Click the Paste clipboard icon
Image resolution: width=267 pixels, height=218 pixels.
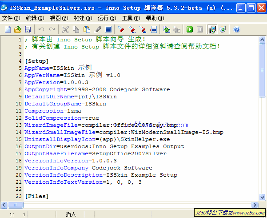(x=87, y=29)
